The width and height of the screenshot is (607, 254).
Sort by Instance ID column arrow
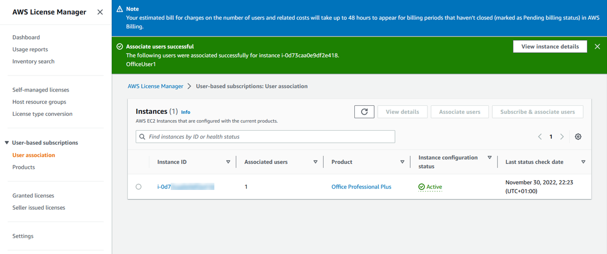[228, 162]
